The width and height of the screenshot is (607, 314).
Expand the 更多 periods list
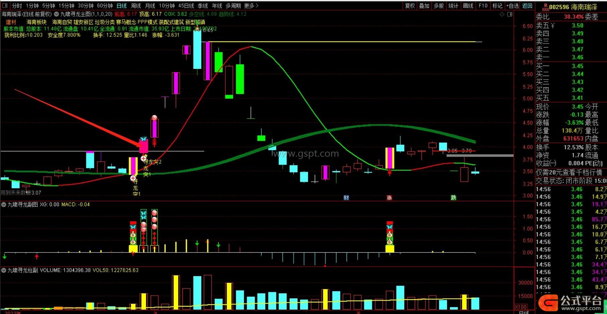pos(251,6)
